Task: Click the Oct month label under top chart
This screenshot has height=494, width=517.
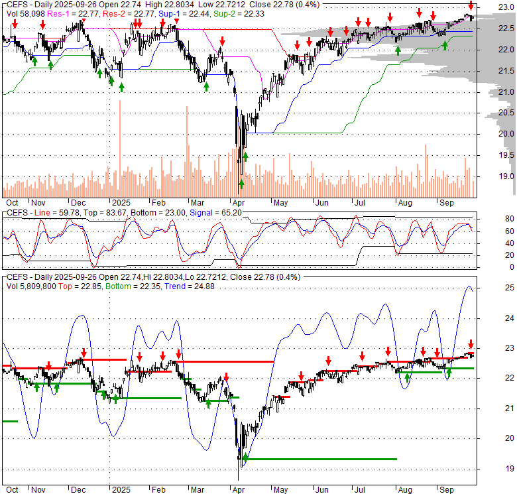Action: pos(12,203)
